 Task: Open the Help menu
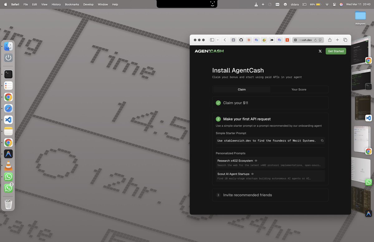(x=115, y=5)
